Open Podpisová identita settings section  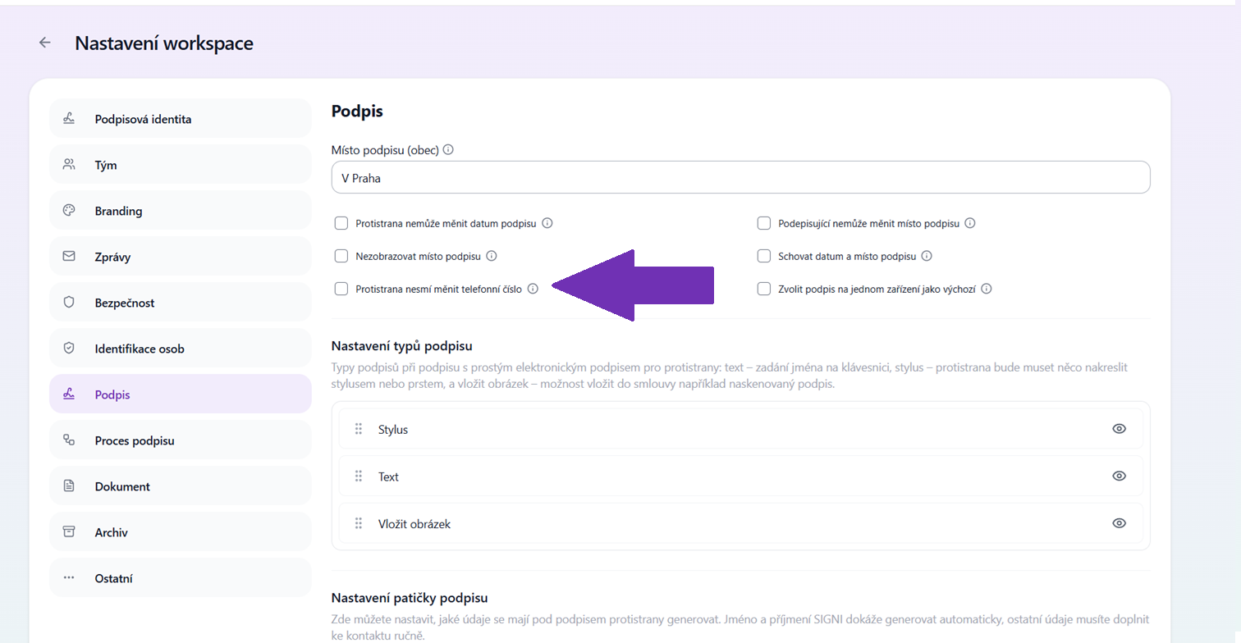[x=181, y=119]
